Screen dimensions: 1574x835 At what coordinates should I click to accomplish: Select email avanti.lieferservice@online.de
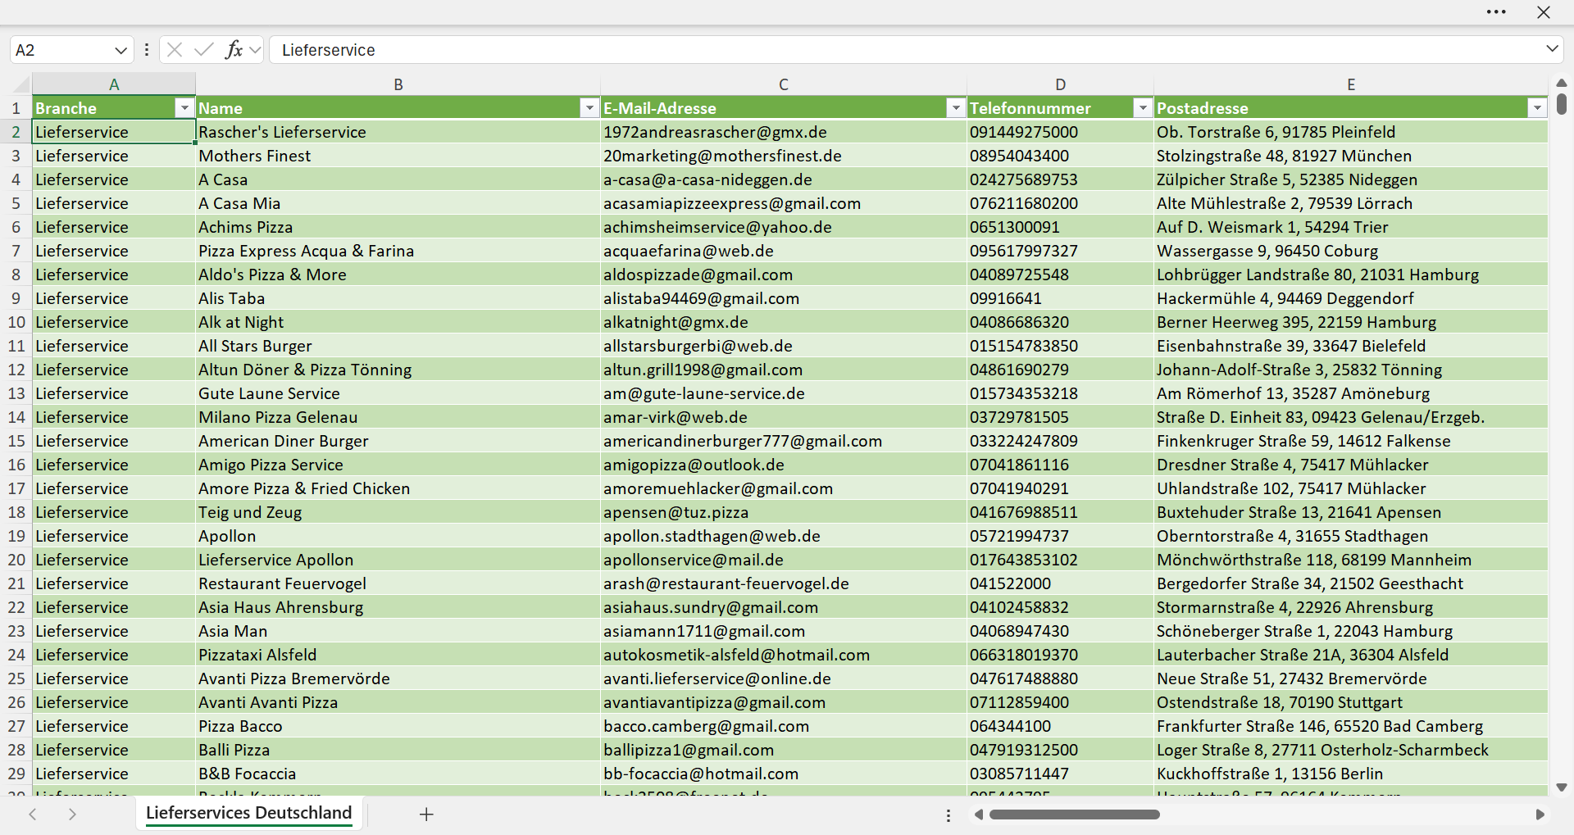(784, 678)
